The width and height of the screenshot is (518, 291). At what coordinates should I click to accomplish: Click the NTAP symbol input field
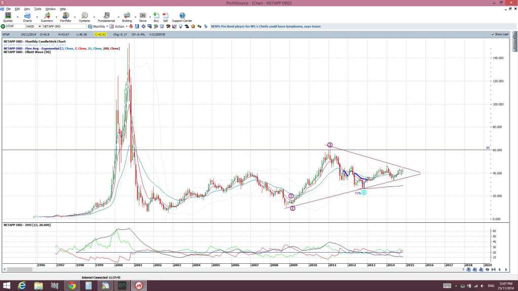pyautogui.click(x=15, y=26)
